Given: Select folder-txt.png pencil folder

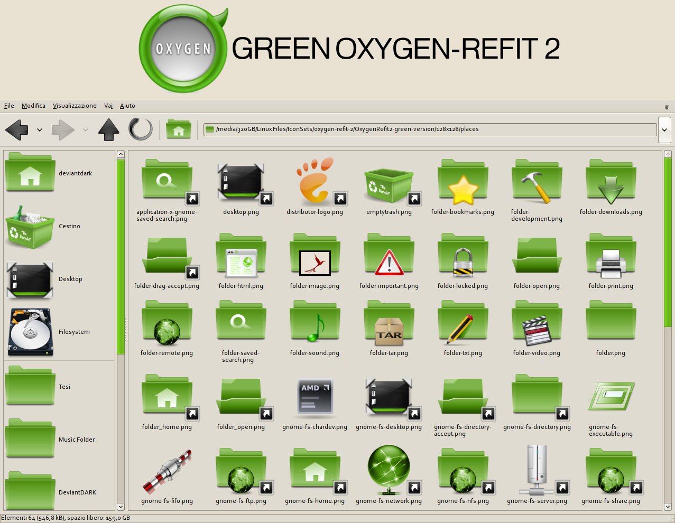Looking at the screenshot, I should pyautogui.click(x=463, y=323).
